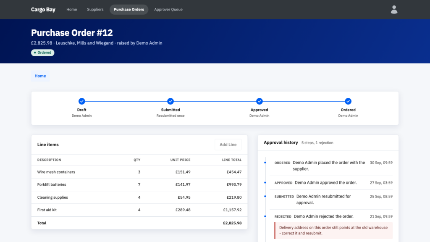The image size is (430, 242).
Task: Go to Home in the navbar
Action: 71,10
